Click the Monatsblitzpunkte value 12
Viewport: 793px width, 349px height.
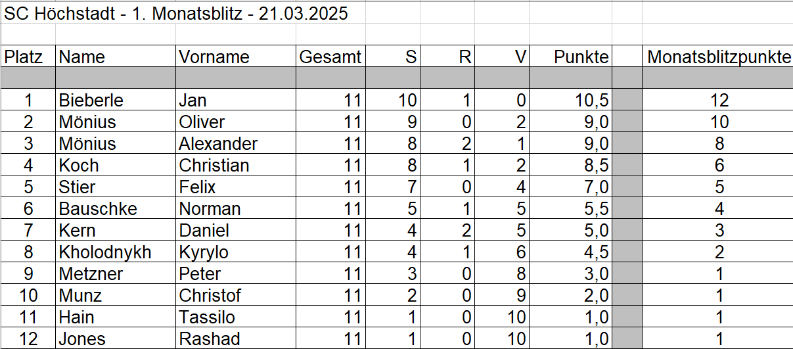(x=719, y=101)
